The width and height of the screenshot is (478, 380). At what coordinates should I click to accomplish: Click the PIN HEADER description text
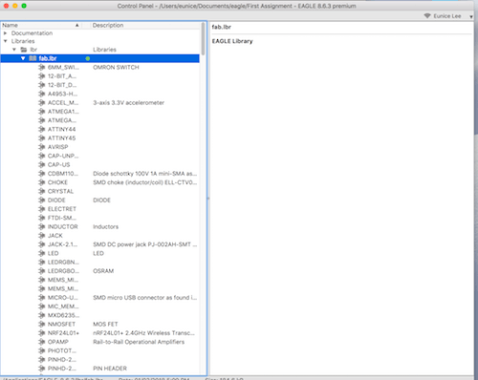110,369
